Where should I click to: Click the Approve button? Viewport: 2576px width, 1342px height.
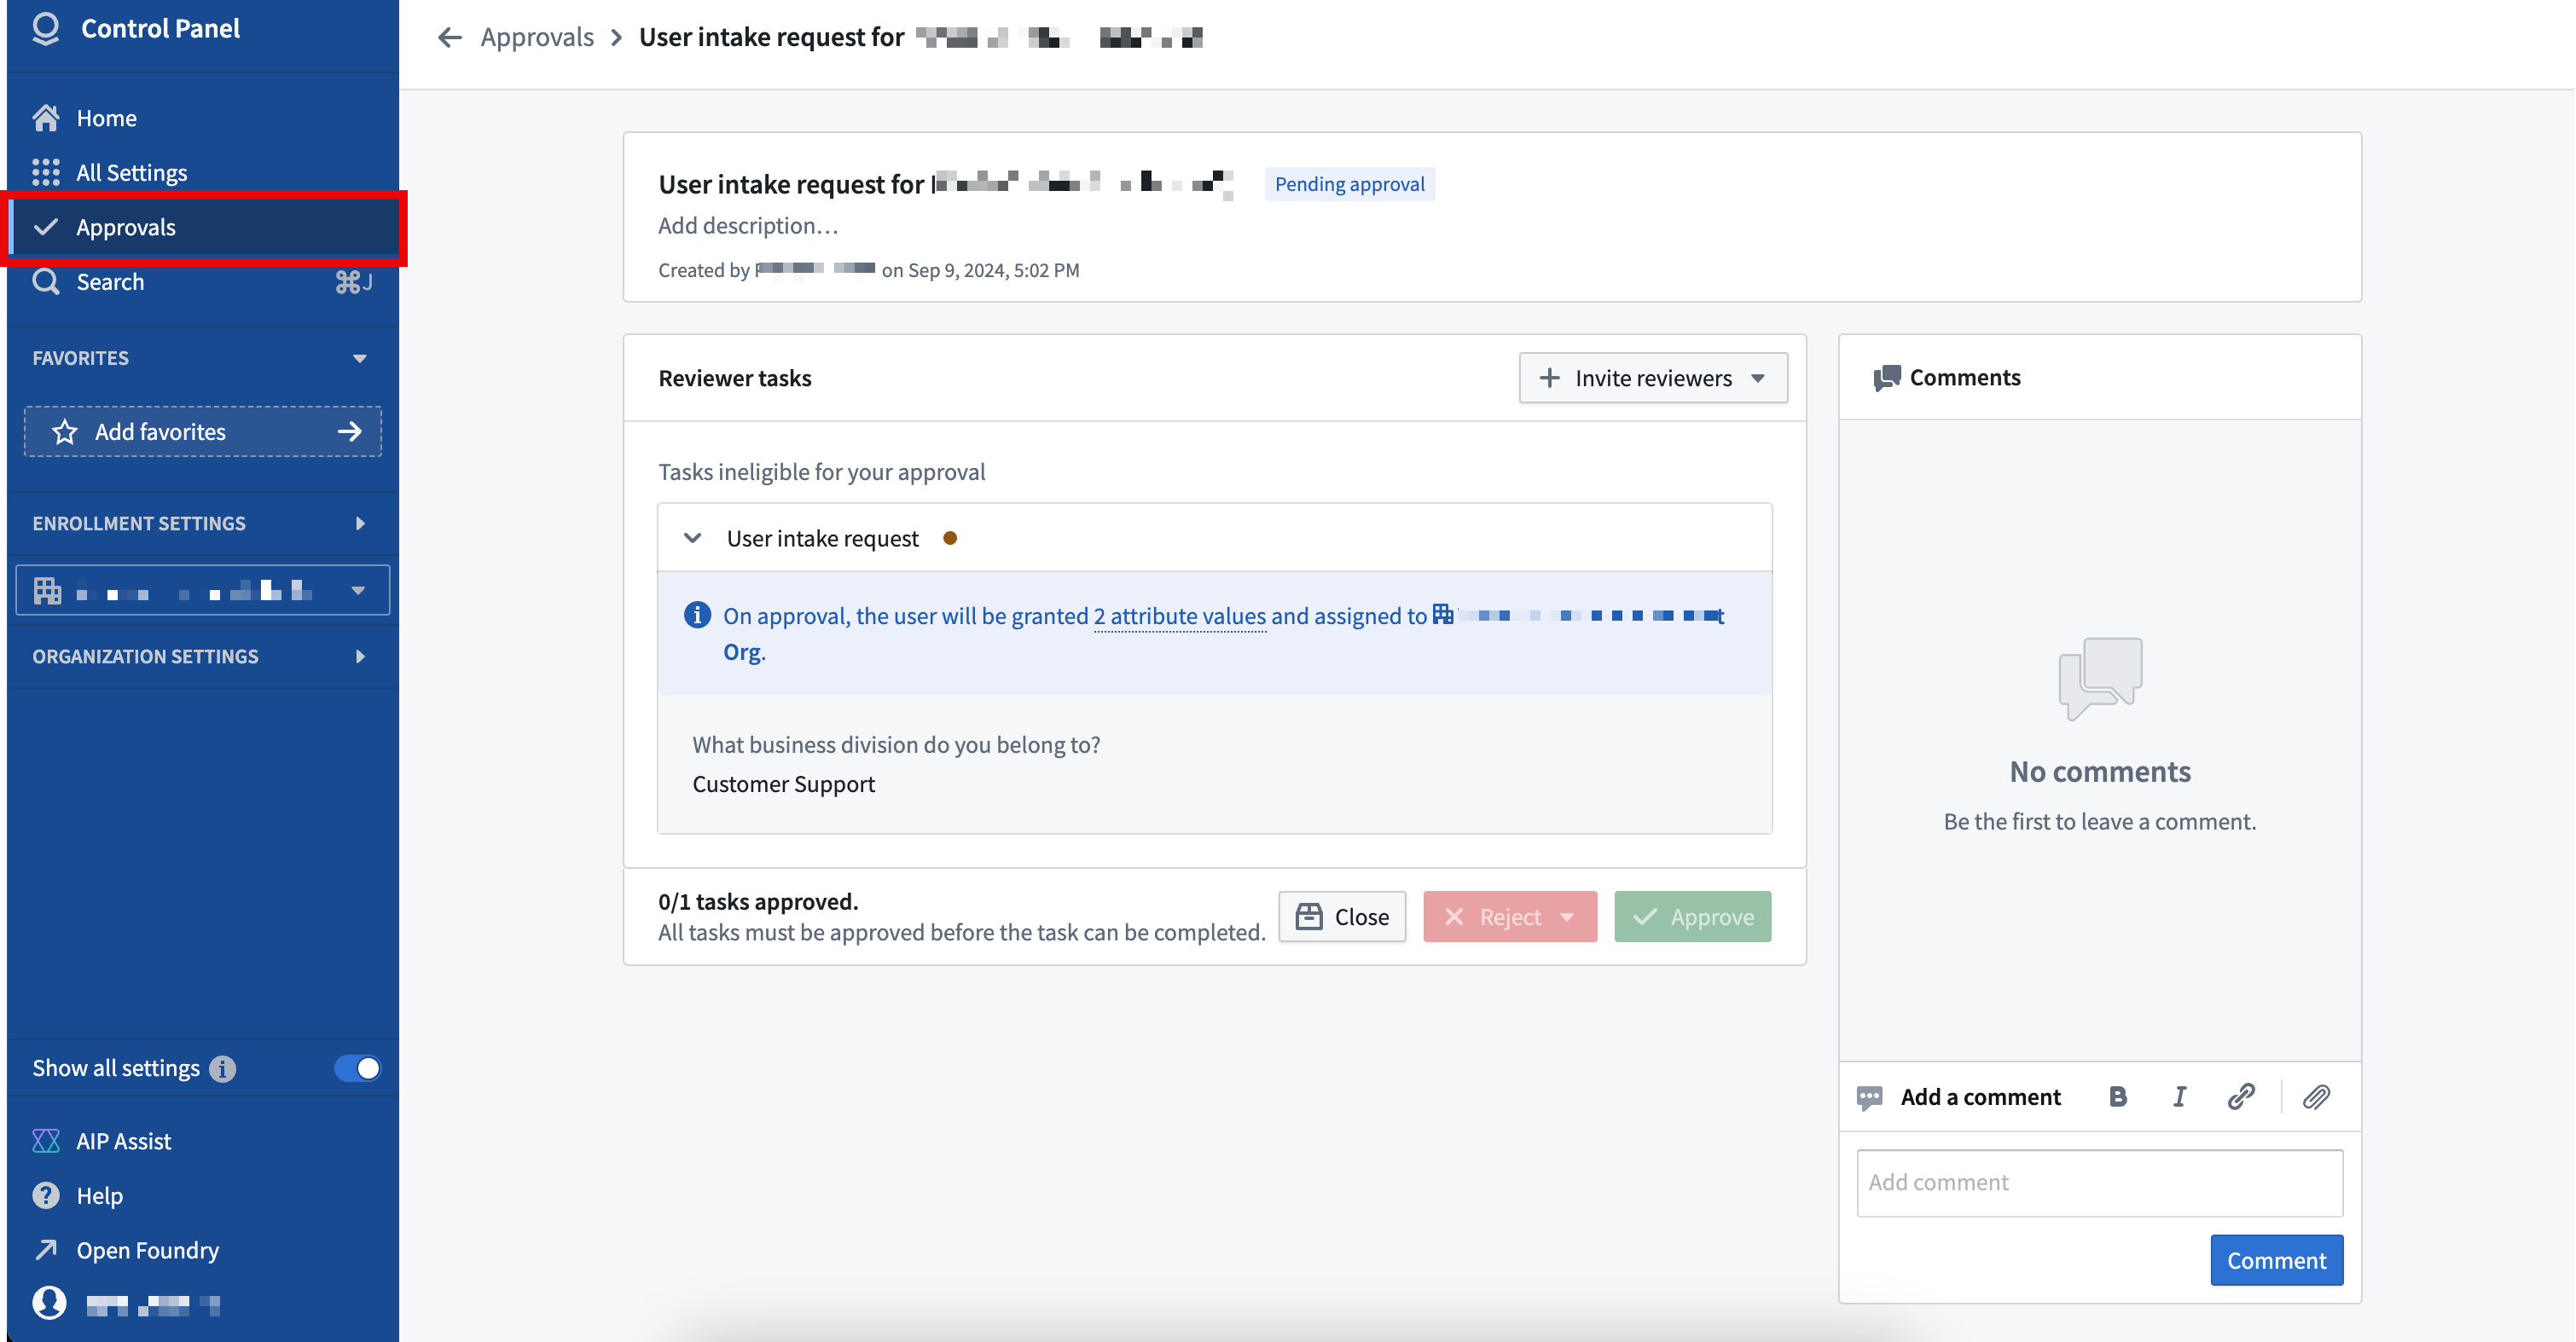point(1692,917)
